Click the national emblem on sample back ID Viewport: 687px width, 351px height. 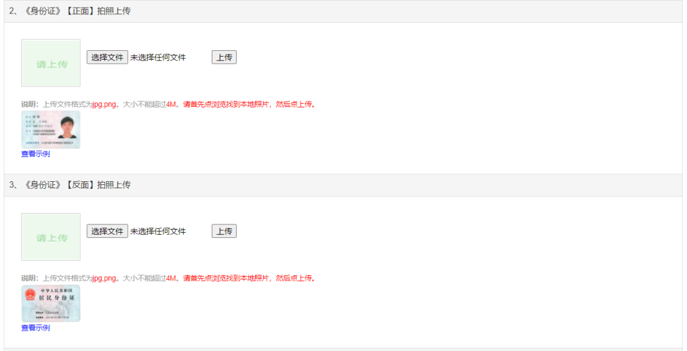[x=31, y=294]
